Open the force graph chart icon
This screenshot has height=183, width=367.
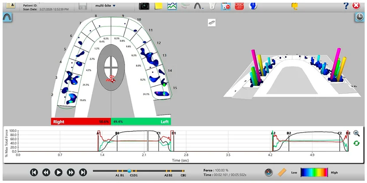172,6
